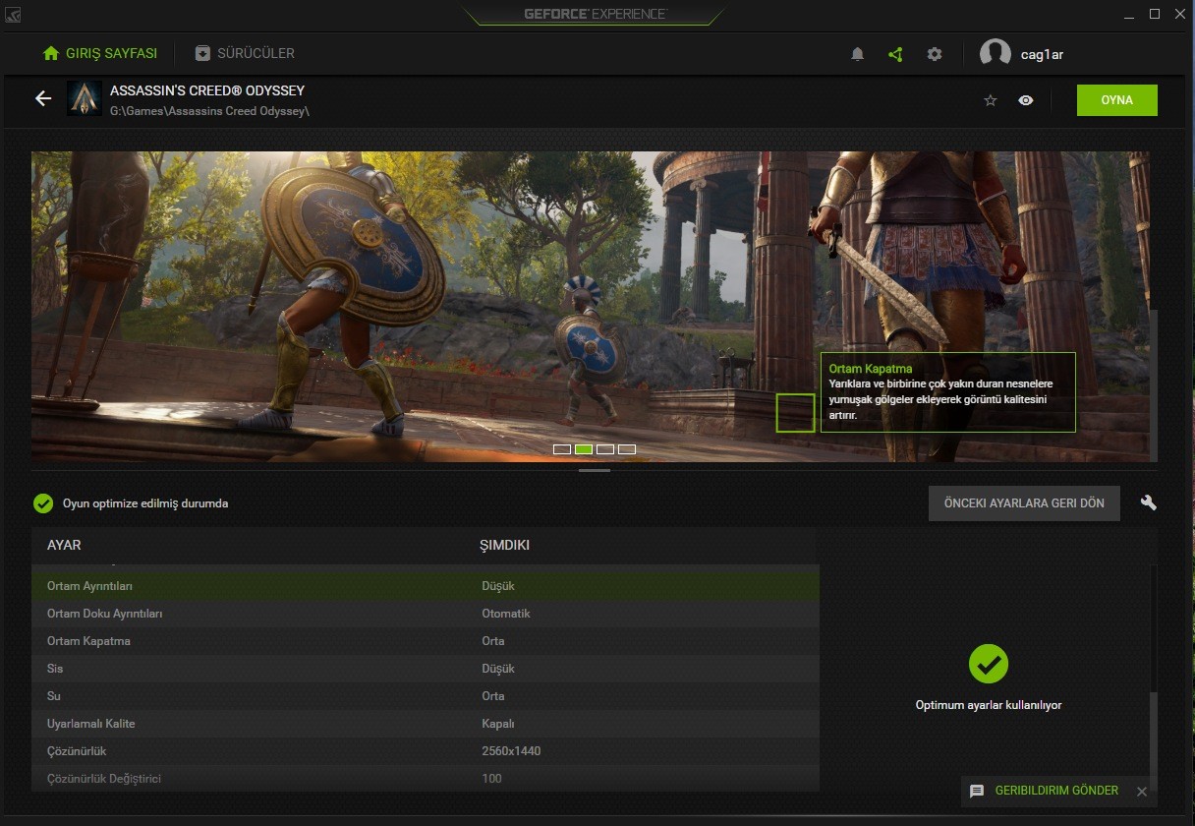
Task: Click the Ortam Kapatma tooltip box
Action: (x=948, y=392)
